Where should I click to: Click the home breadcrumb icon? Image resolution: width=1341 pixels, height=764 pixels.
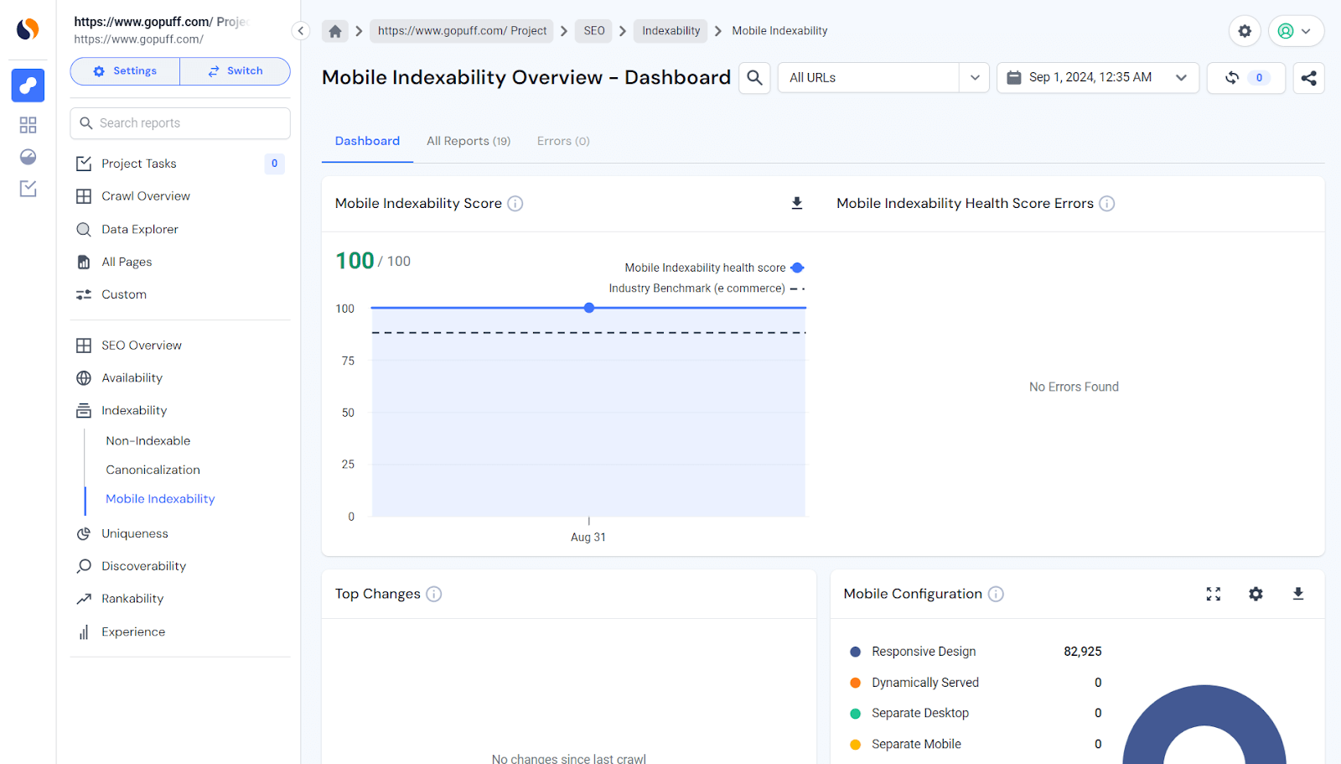point(334,30)
